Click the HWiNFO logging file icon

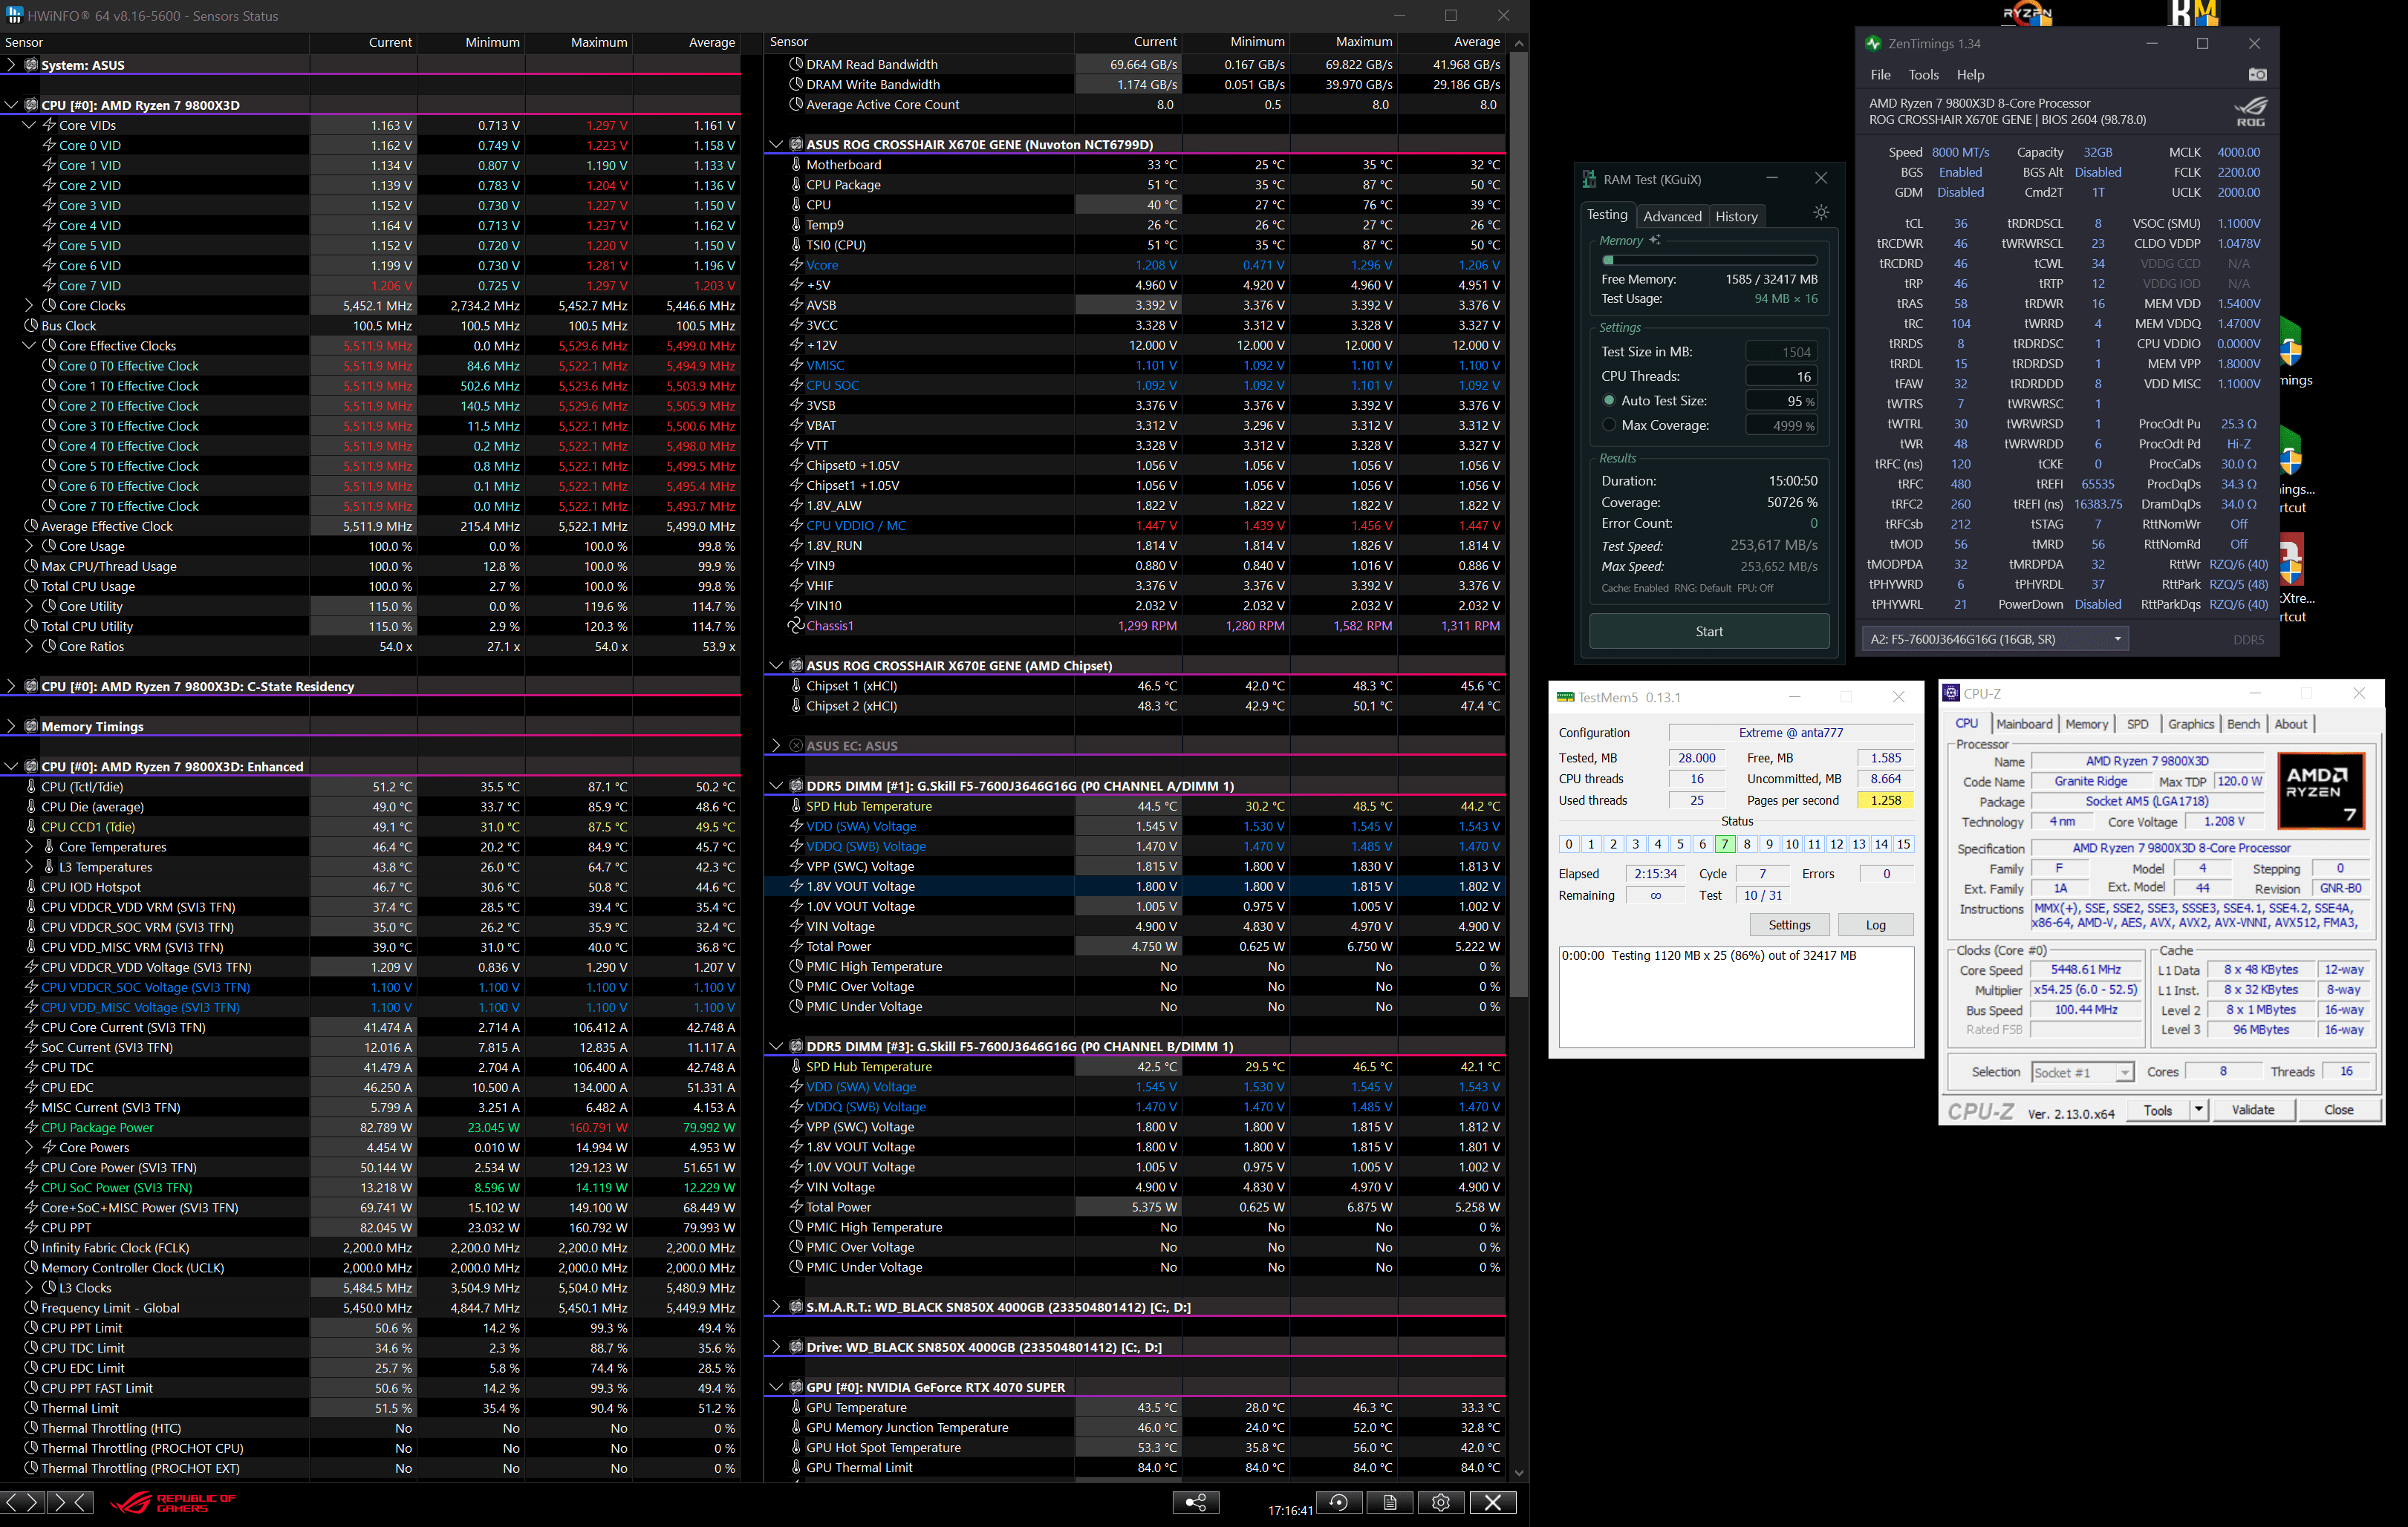[x=1389, y=1502]
